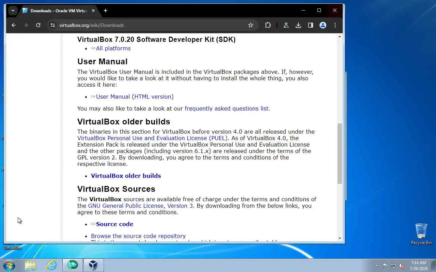Click the page scrollbar down arrow
Screen dimensions: 436x272
340,238
